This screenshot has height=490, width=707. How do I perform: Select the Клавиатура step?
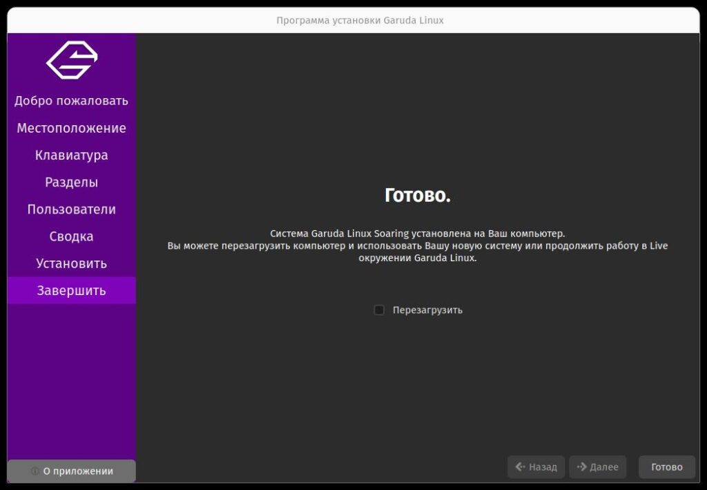tap(72, 156)
